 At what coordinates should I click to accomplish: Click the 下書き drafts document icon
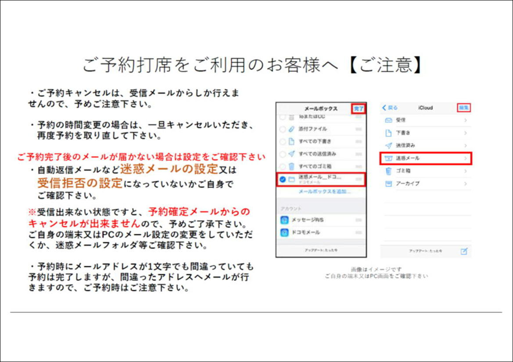tap(388, 133)
